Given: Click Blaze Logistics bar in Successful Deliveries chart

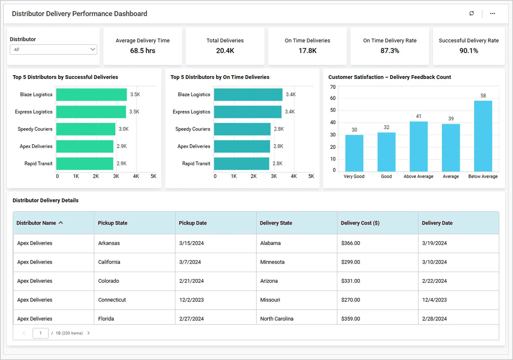Looking at the screenshot, I should coord(92,94).
